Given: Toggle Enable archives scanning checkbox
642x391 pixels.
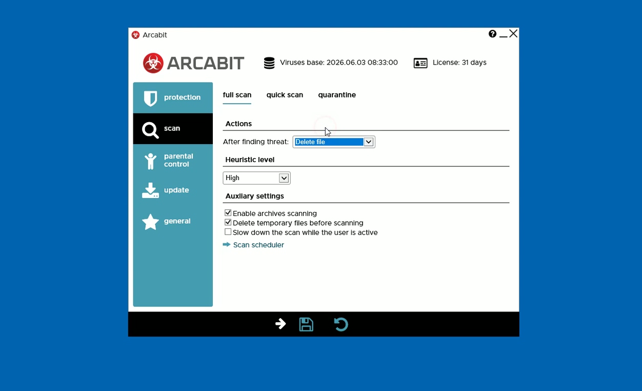Looking at the screenshot, I should pos(228,213).
